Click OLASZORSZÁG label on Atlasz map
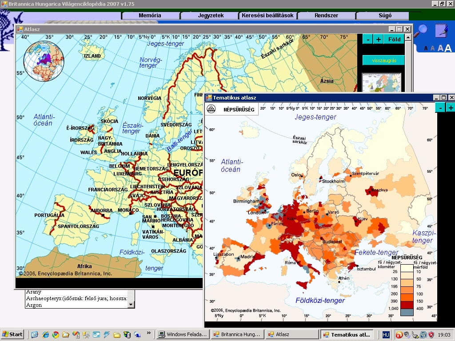This screenshot has height=341, width=455. point(168,251)
